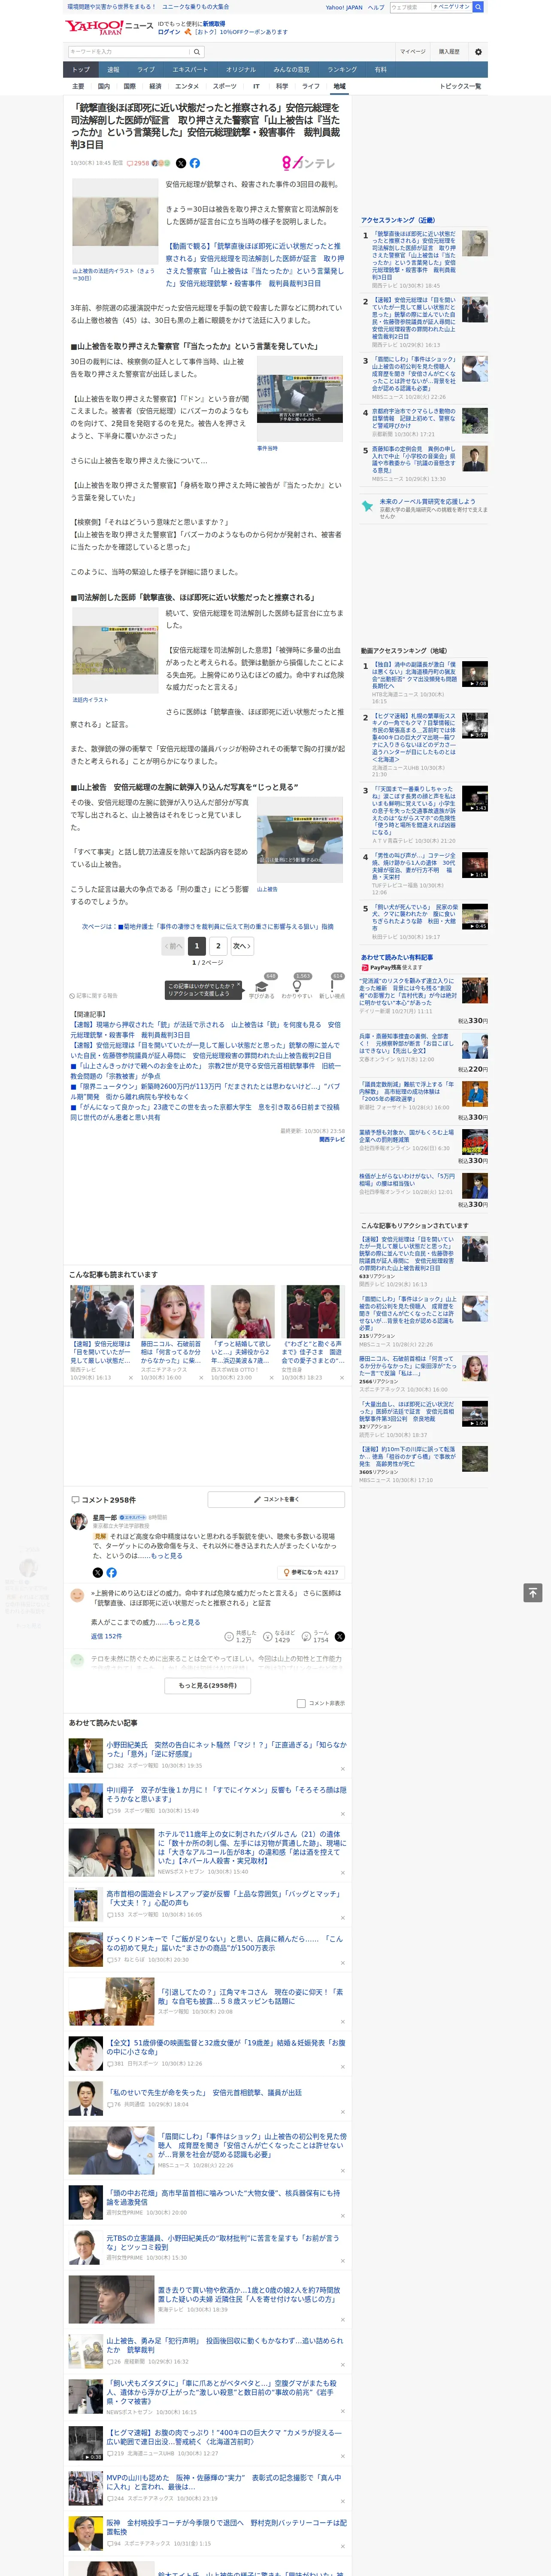Share the second comment on X
Image resolution: width=551 pixels, height=2576 pixels.
[340, 1636]
